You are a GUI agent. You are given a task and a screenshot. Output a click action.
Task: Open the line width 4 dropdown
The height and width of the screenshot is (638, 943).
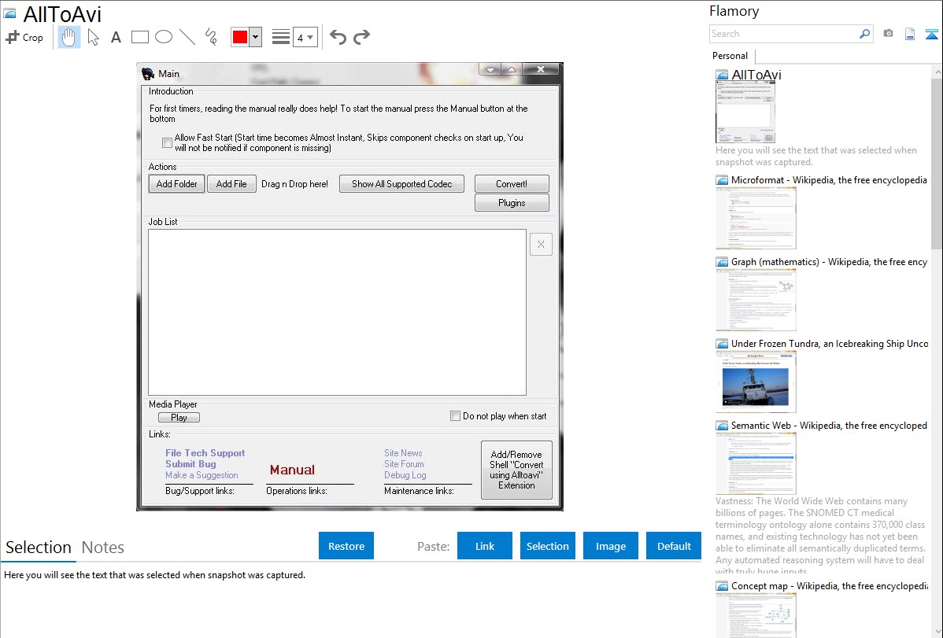(x=305, y=37)
